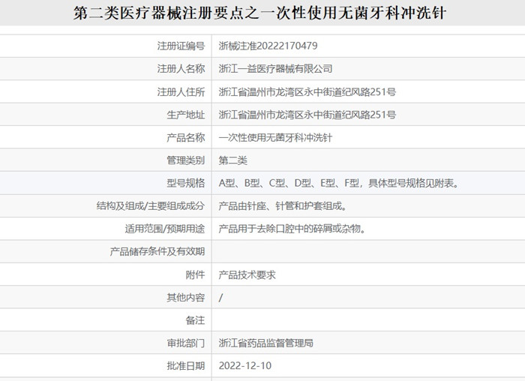Screen dimensions: 525x381
Task: Select the approval date 2022-12-10
Action: (x=245, y=365)
